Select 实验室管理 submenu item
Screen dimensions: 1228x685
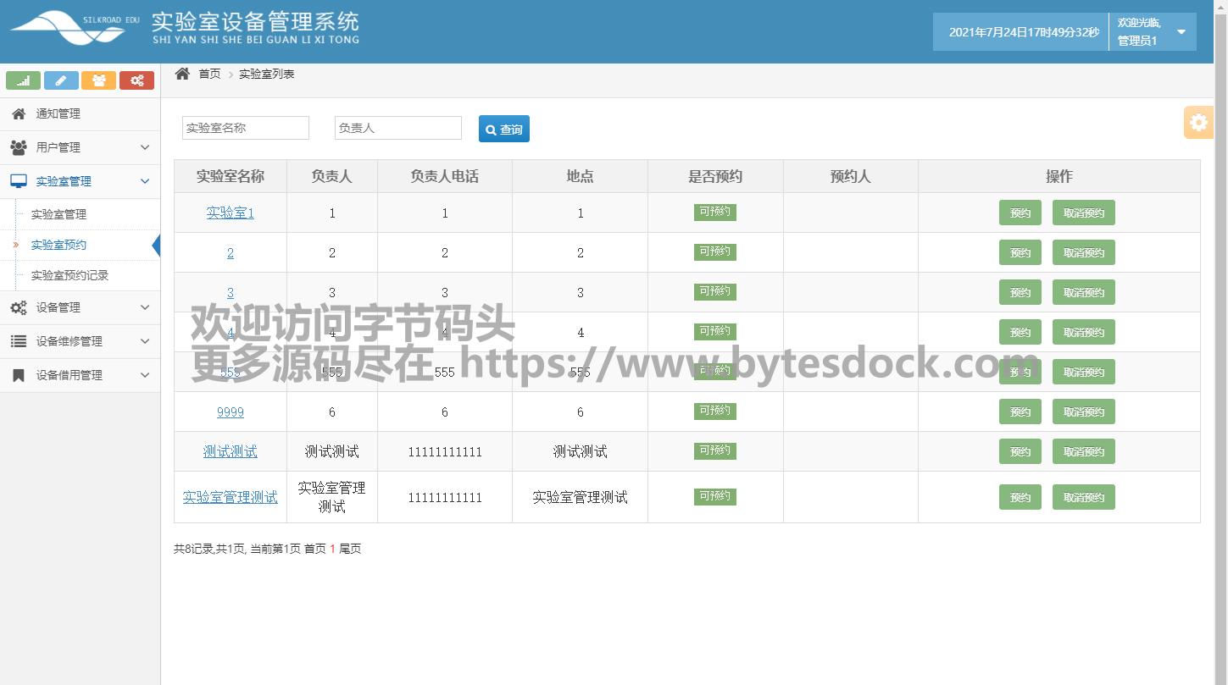tap(58, 214)
